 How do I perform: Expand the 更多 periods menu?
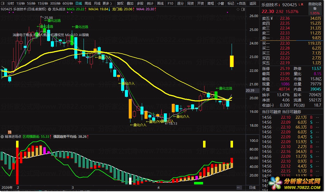tap(107, 3)
